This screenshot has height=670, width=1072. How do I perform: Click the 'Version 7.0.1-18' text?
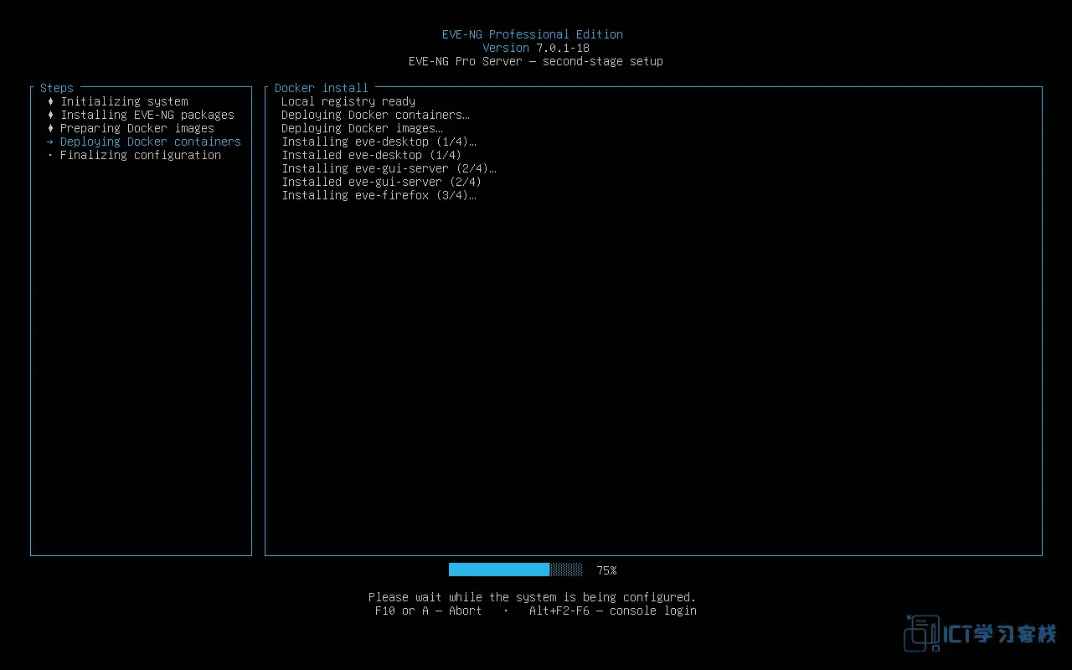click(x=536, y=48)
